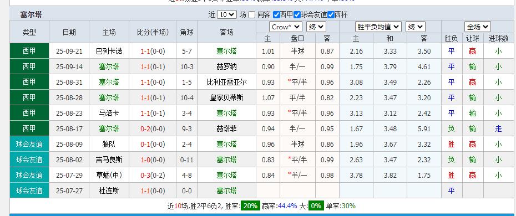Open score 0-1(0-0) against 狼队
This screenshot has width=516, height=216.
point(153,144)
